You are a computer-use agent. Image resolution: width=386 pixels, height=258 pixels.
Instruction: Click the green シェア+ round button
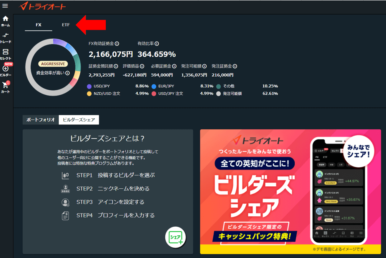[x=176, y=237]
